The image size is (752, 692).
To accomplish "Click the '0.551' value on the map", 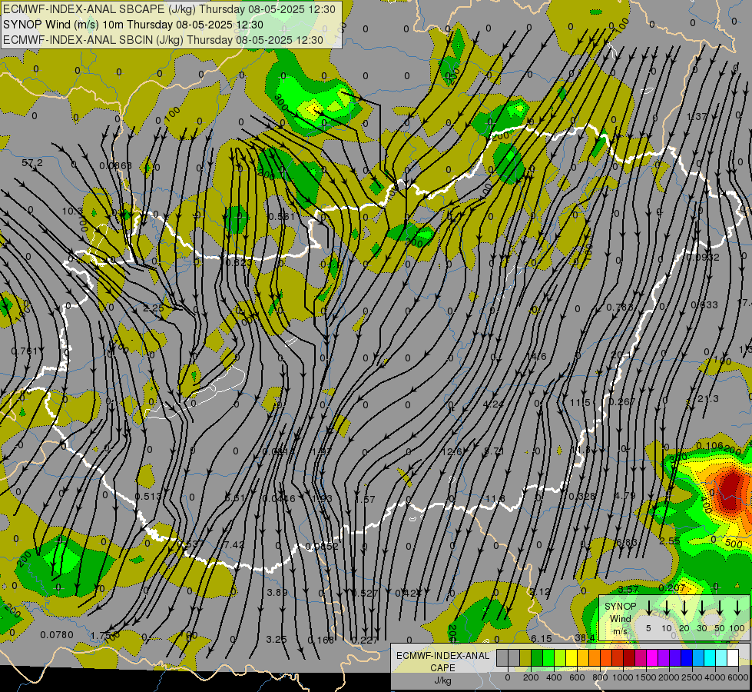I will click(282, 217).
